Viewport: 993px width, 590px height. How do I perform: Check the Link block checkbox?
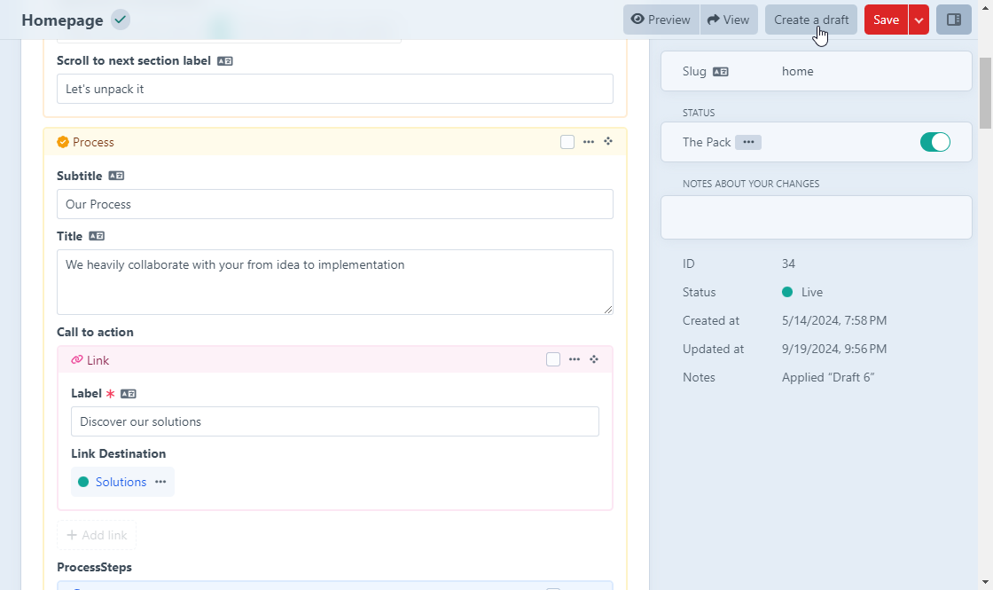[x=553, y=359]
